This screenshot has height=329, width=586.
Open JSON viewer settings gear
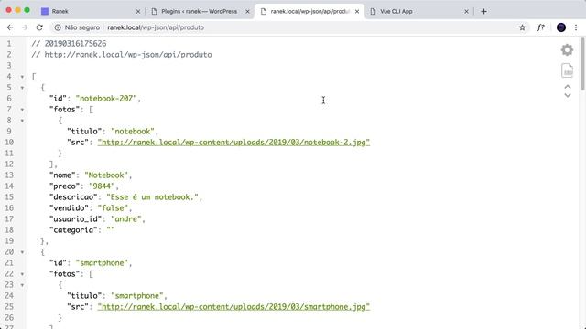point(567,49)
